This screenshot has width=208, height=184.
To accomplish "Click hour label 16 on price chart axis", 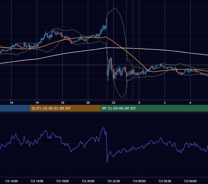I will pyautogui.click(x=37, y=103).
